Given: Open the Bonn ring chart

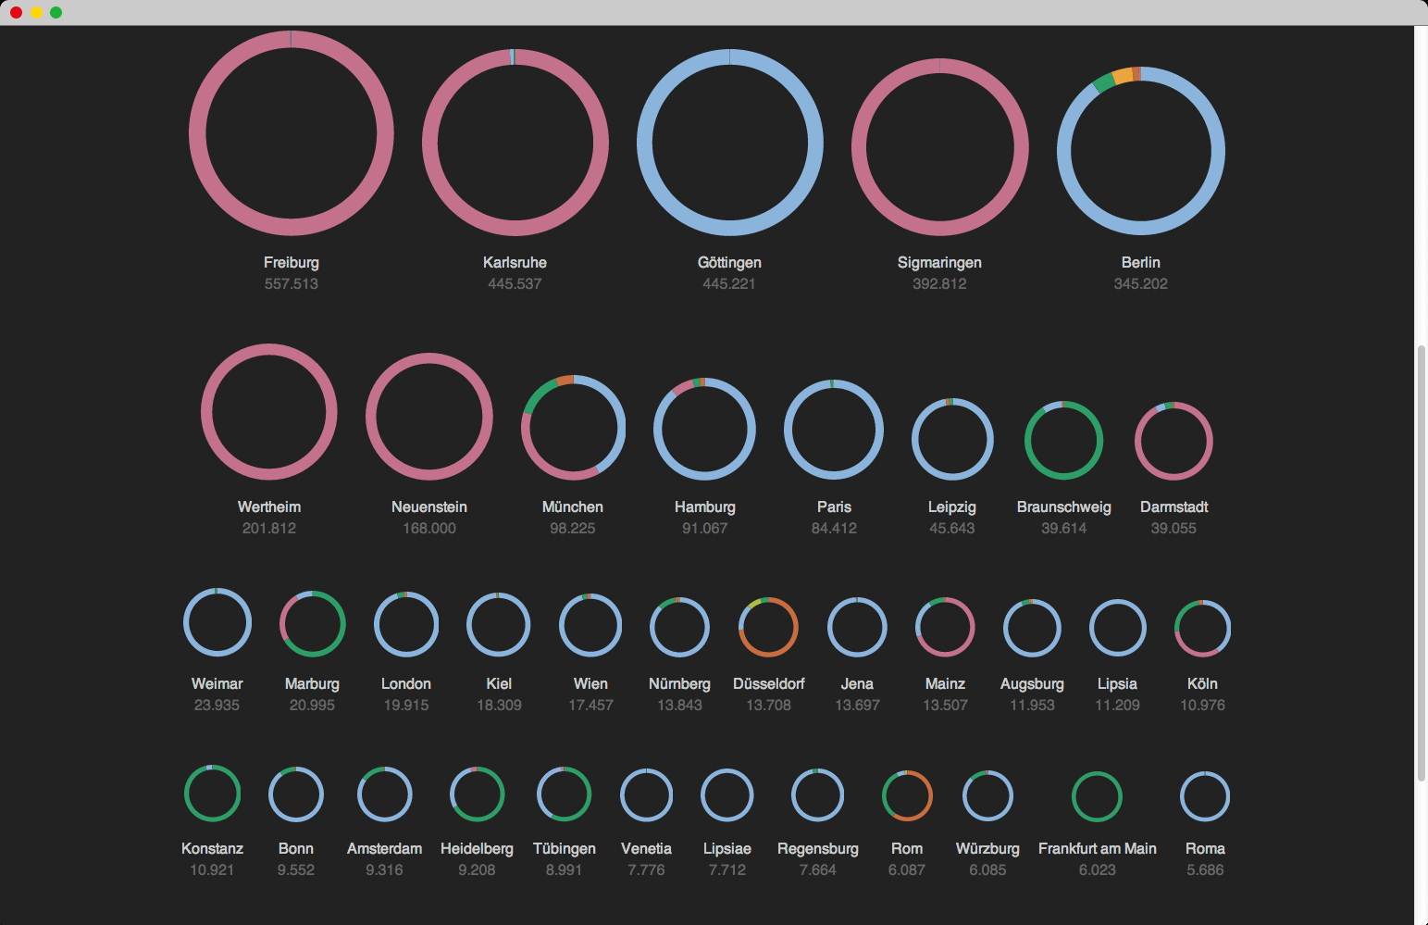Looking at the screenshot, I should 296,794.
